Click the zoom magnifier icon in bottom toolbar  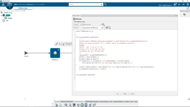coord(66,105)
